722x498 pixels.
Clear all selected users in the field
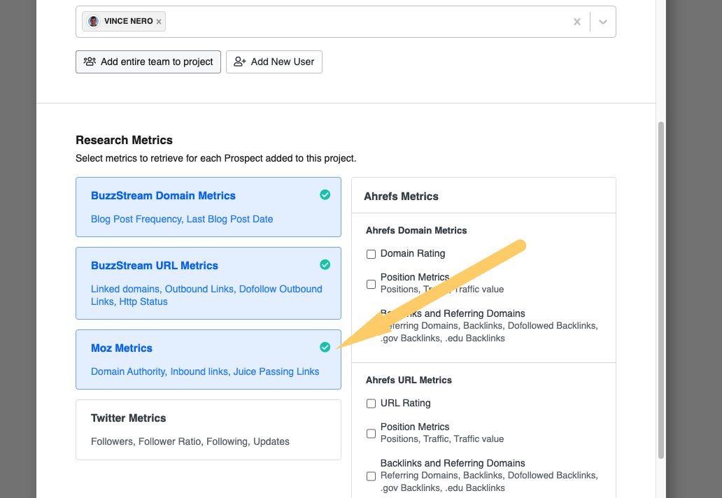577,22
